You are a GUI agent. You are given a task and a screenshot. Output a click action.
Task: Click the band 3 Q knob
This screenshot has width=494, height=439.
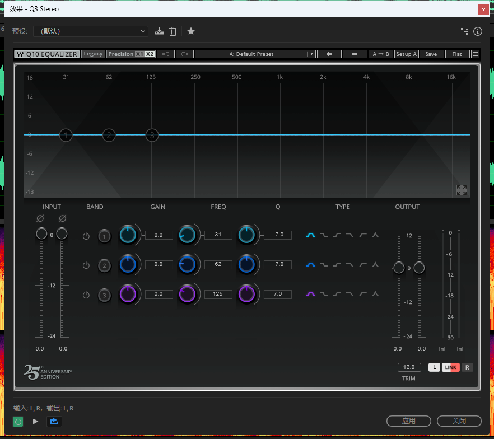coord(246,294)
